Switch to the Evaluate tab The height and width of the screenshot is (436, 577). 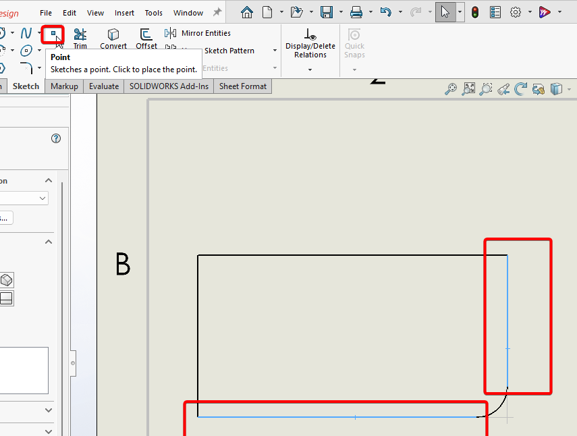pyautogui.click(x=104, y=86)
